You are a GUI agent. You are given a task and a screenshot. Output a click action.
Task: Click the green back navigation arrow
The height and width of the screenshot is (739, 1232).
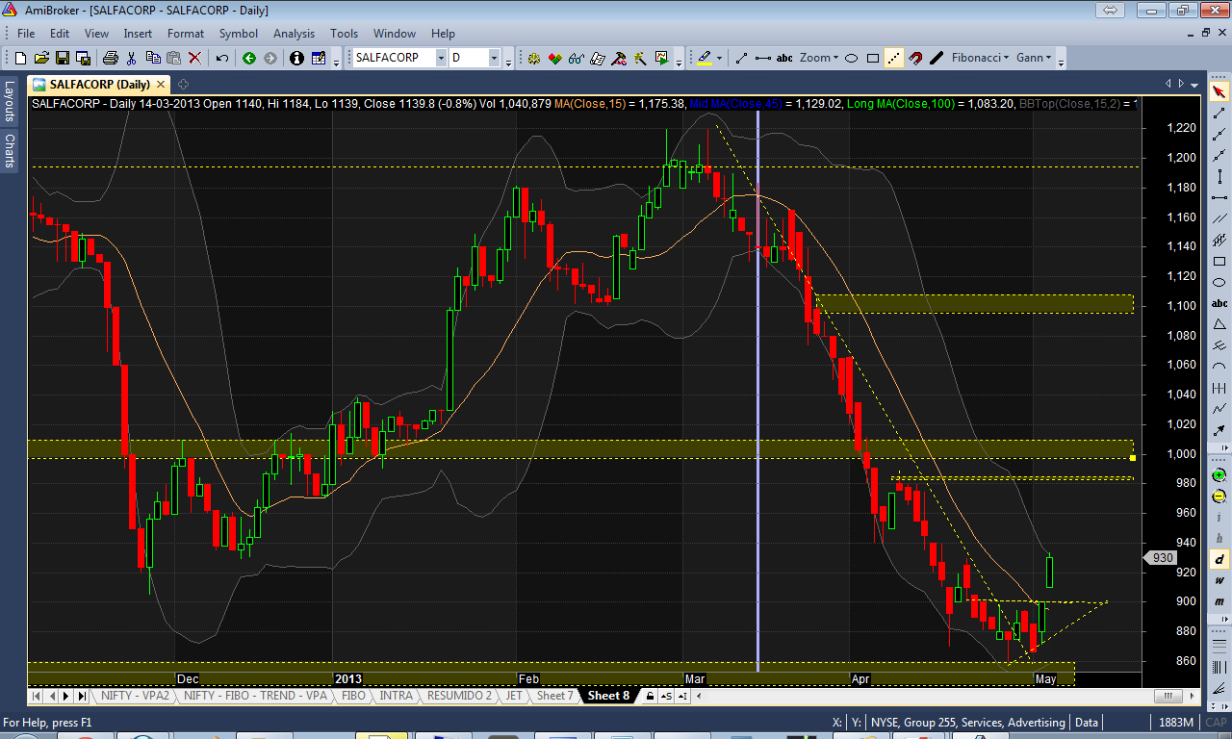249,58
